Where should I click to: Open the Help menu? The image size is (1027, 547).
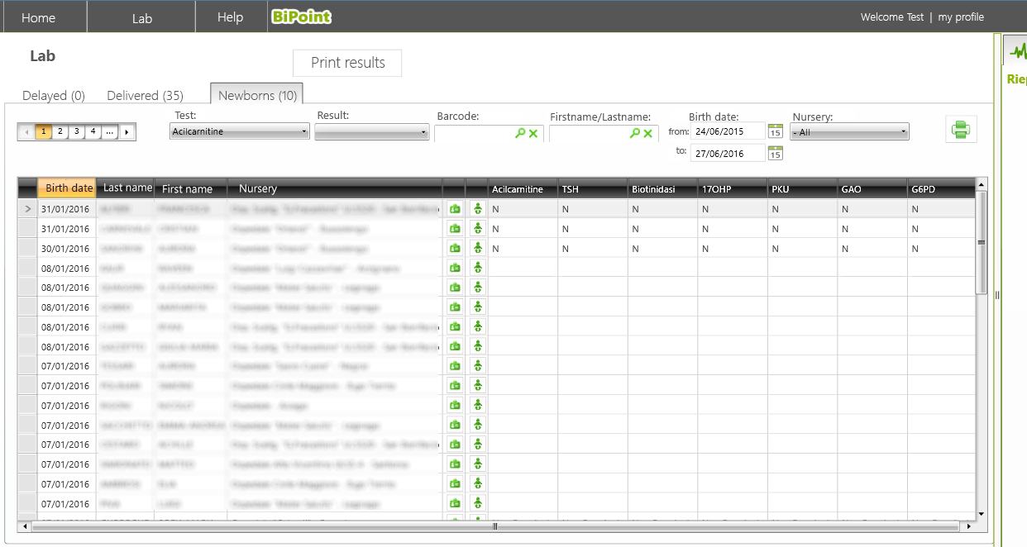(x=230, y=17)
